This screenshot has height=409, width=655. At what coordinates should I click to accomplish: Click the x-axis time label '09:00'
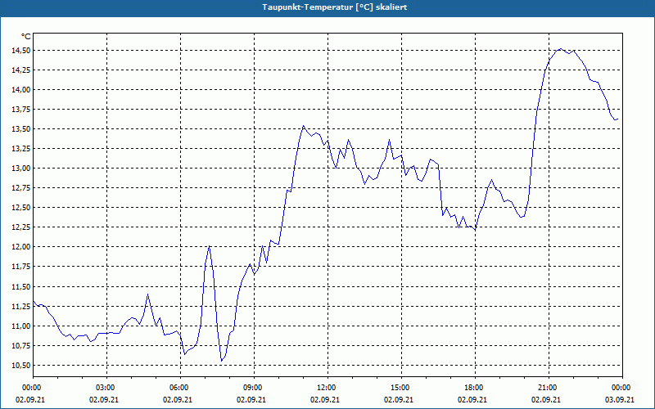coord(254,388)
